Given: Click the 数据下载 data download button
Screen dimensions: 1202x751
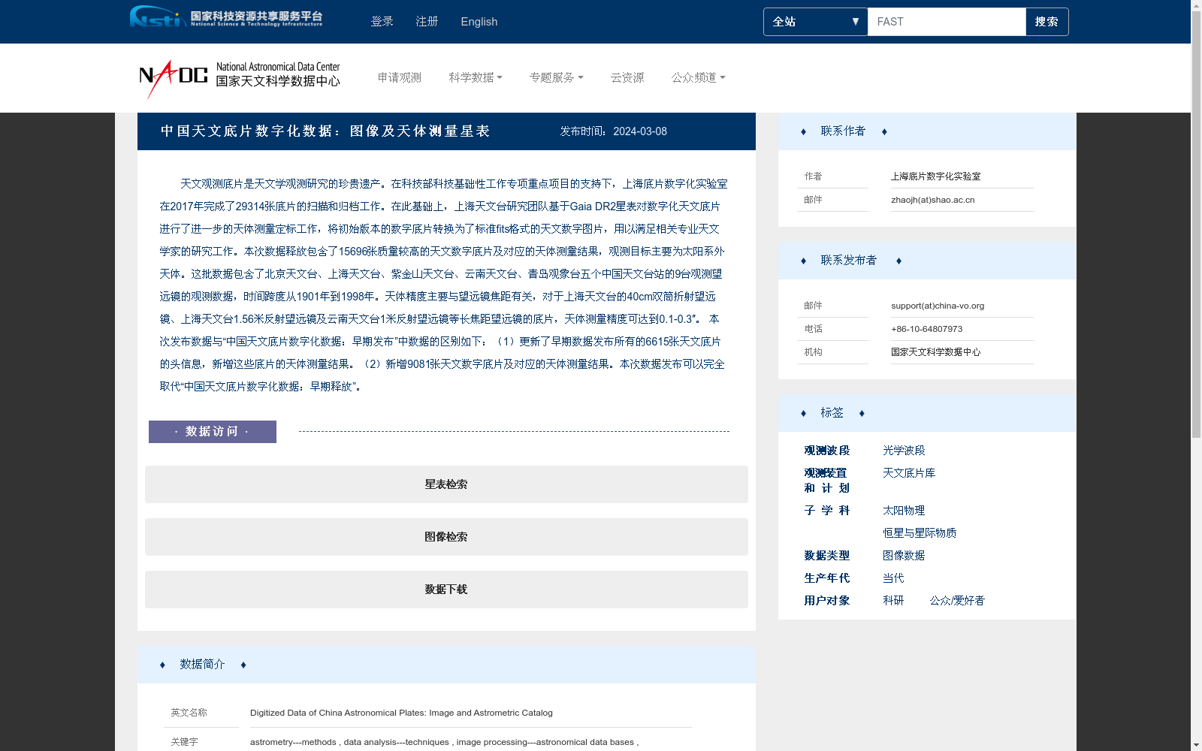Looking at the screenshot, I should pos(446,590).
